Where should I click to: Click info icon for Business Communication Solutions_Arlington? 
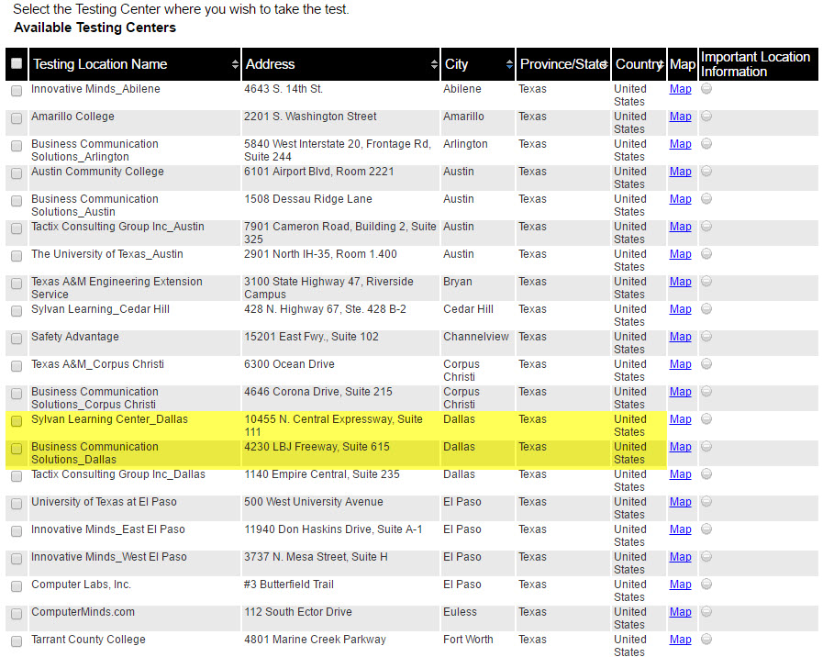click(706, 144)
